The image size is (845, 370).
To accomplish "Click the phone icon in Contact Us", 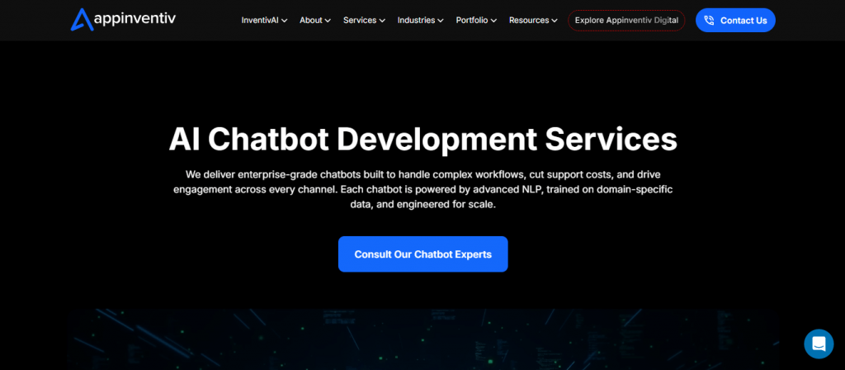I will tap(709, 21).
